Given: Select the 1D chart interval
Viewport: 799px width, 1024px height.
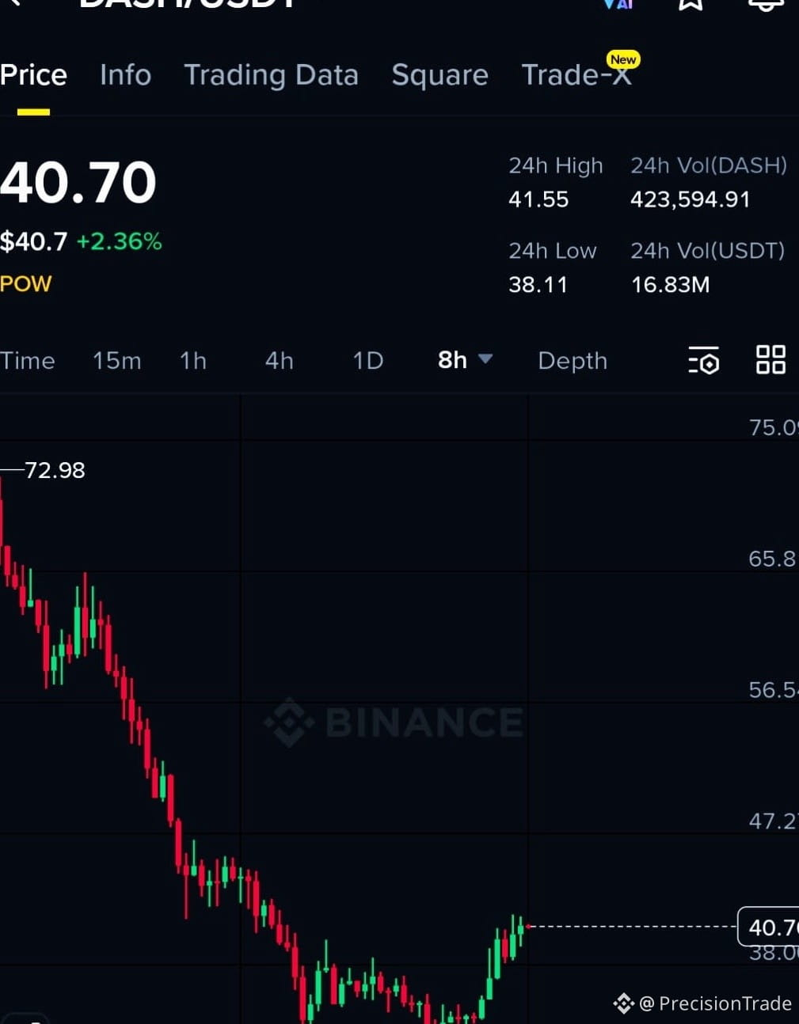Looking at the screenshot, I should pos(367,361).
